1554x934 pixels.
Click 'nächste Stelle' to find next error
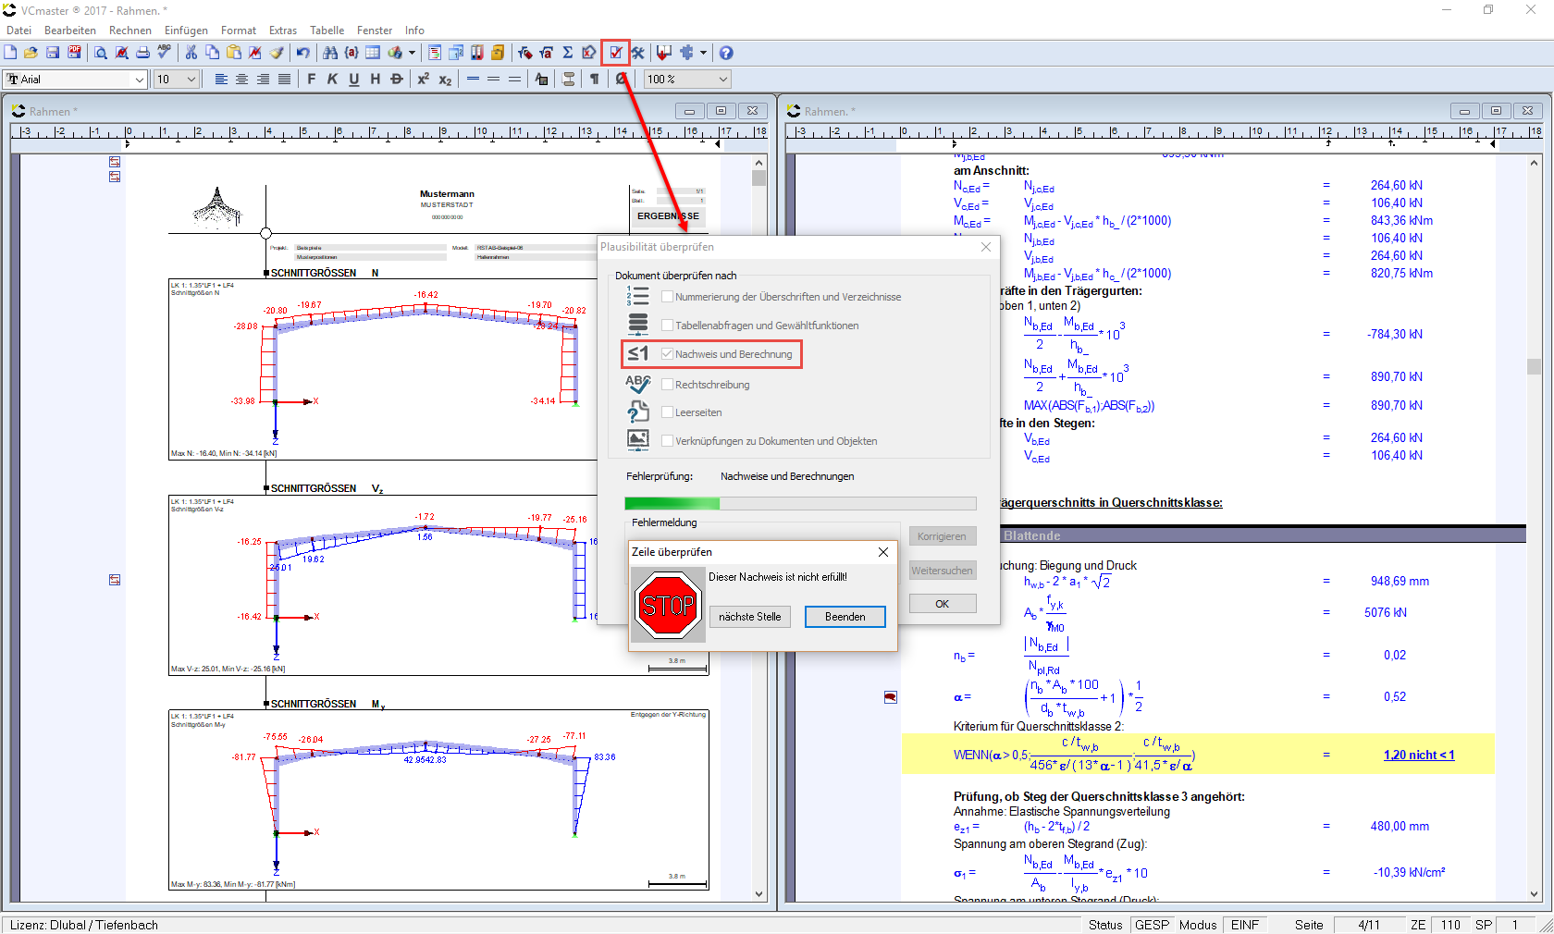pyautogui.click(x=750, y=617)
